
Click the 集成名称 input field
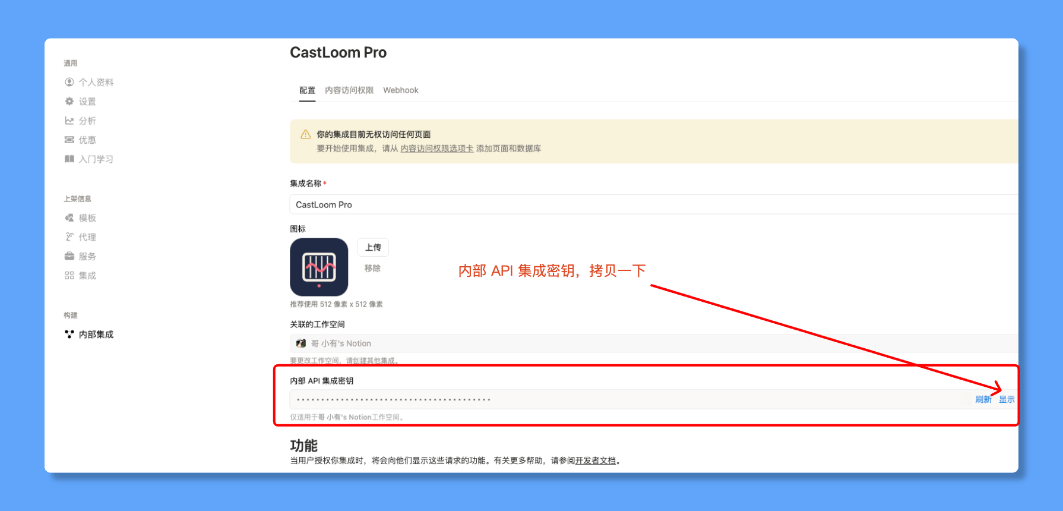point(653,204)
